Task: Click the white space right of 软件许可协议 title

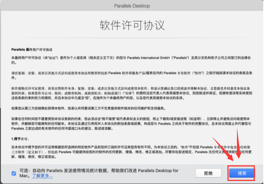Action: 213,25
